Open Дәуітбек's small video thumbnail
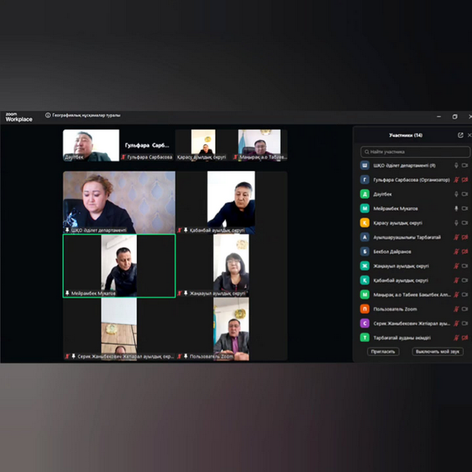472x472 pixels. point(91,145)
